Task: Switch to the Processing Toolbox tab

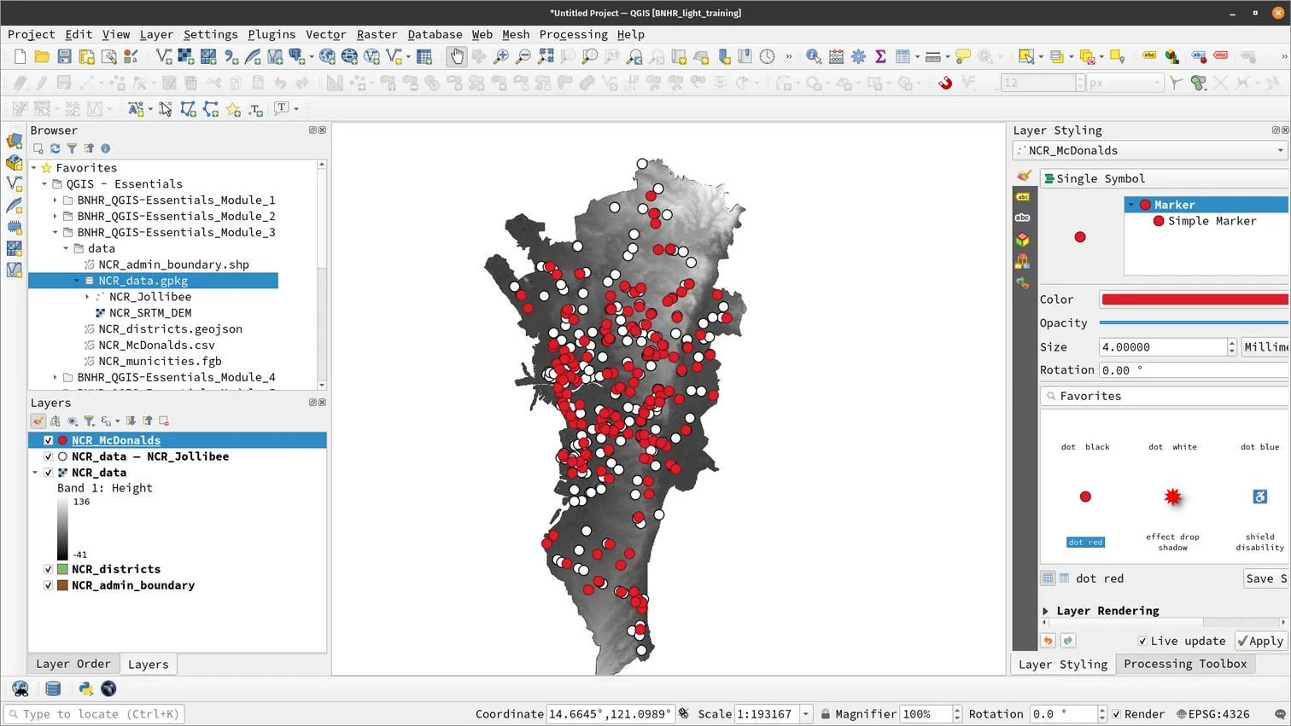Action: click(1185, 664)
